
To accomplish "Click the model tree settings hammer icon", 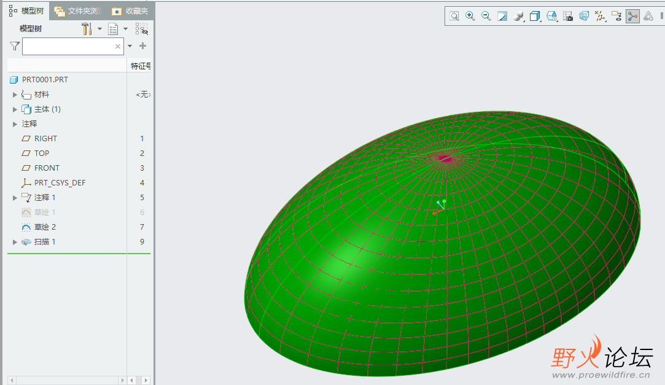I will [87, 29].
